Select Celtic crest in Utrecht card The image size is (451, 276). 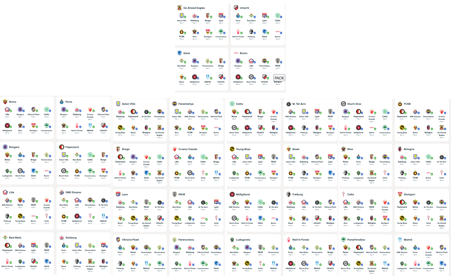tap(277, 16)
